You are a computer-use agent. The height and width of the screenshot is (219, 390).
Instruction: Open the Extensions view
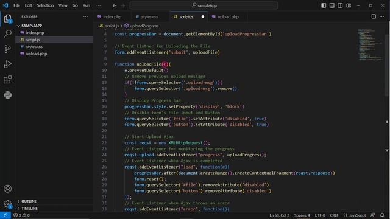(x=7, y=80)
